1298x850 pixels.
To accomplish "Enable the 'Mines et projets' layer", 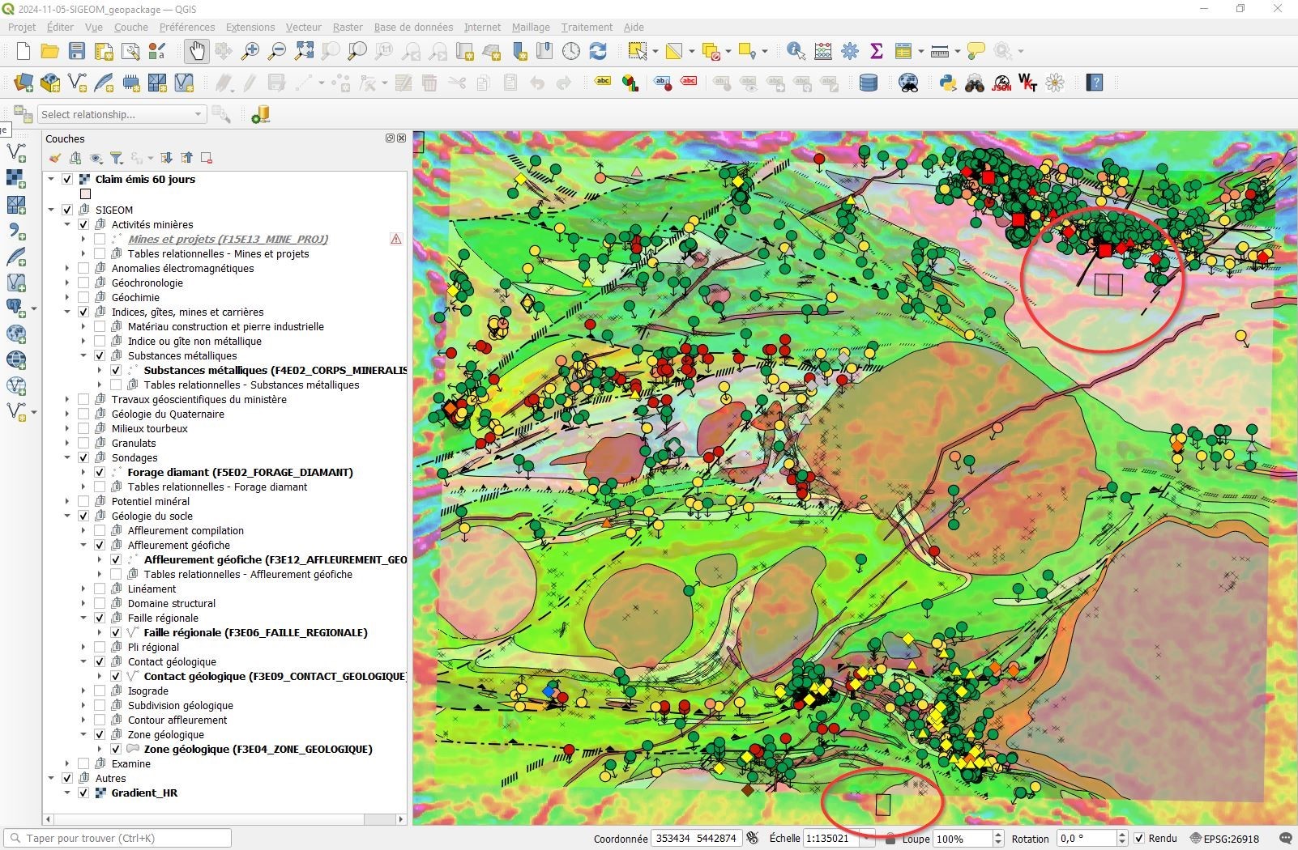I will click(x=100, y=239).
